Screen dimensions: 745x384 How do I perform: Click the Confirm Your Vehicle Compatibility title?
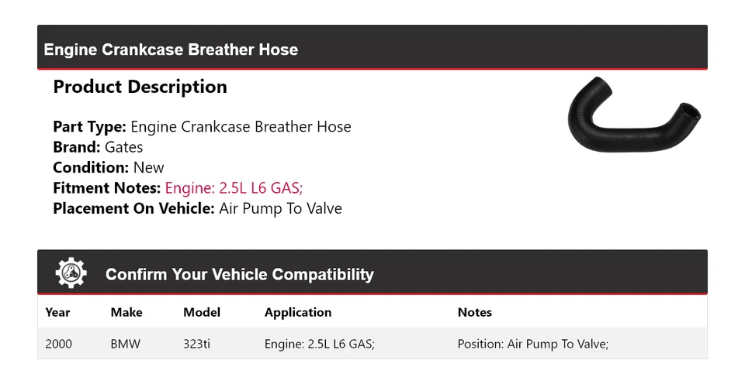(239, 275)
